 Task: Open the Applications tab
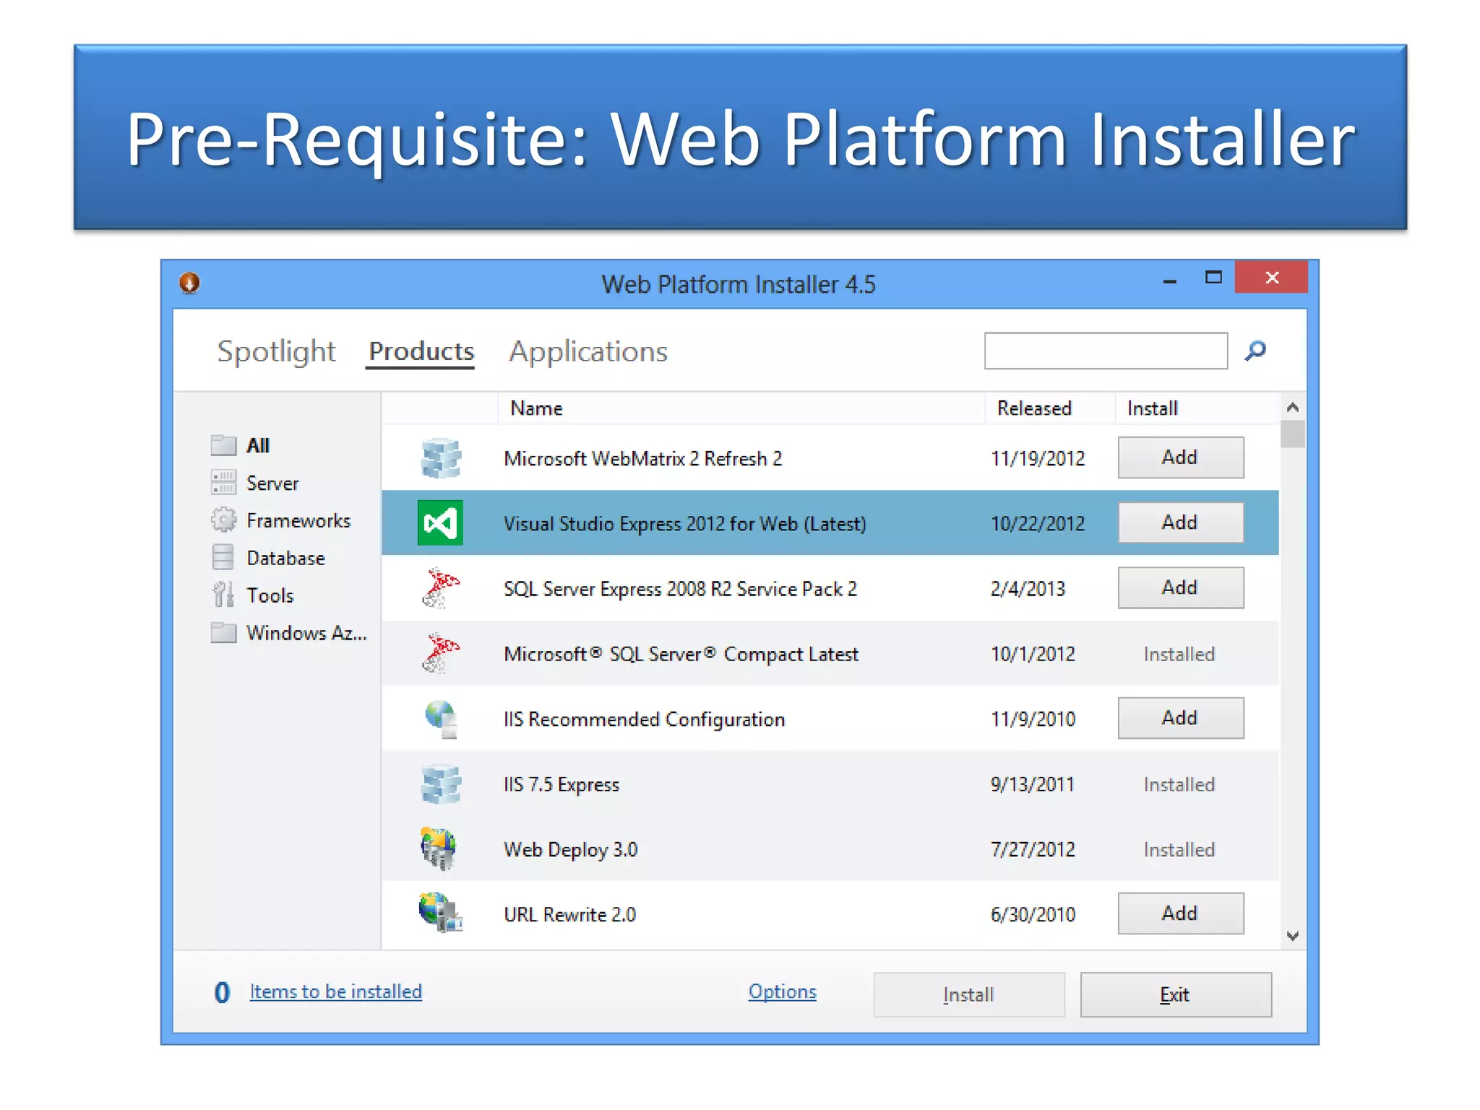pos(588,352)
